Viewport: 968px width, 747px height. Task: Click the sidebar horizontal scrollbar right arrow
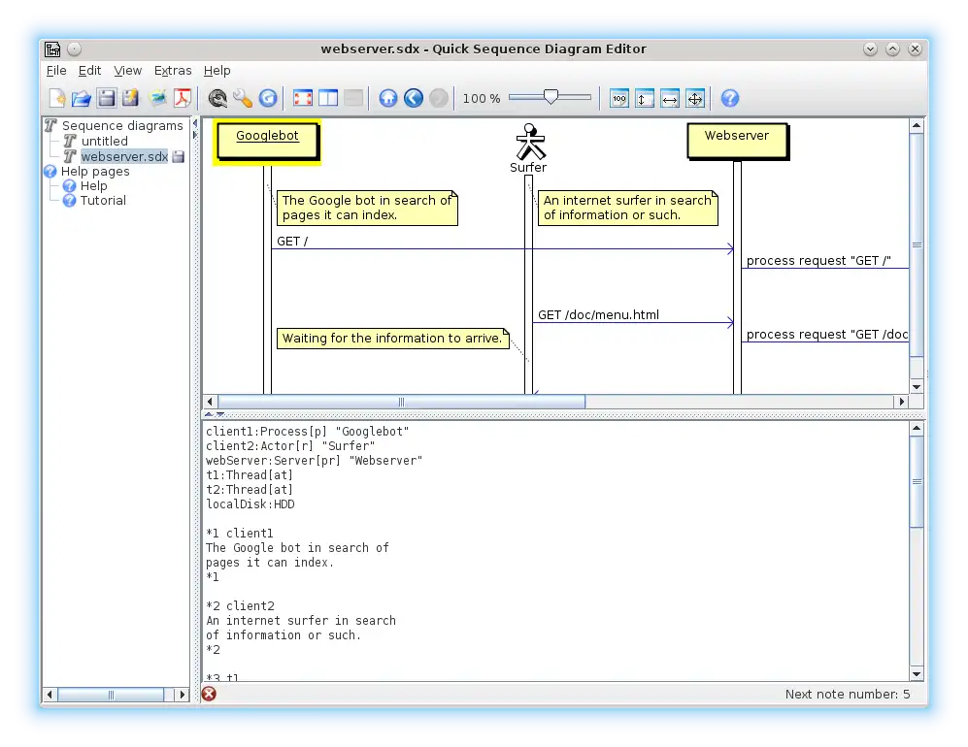click(x=182, y=696)
